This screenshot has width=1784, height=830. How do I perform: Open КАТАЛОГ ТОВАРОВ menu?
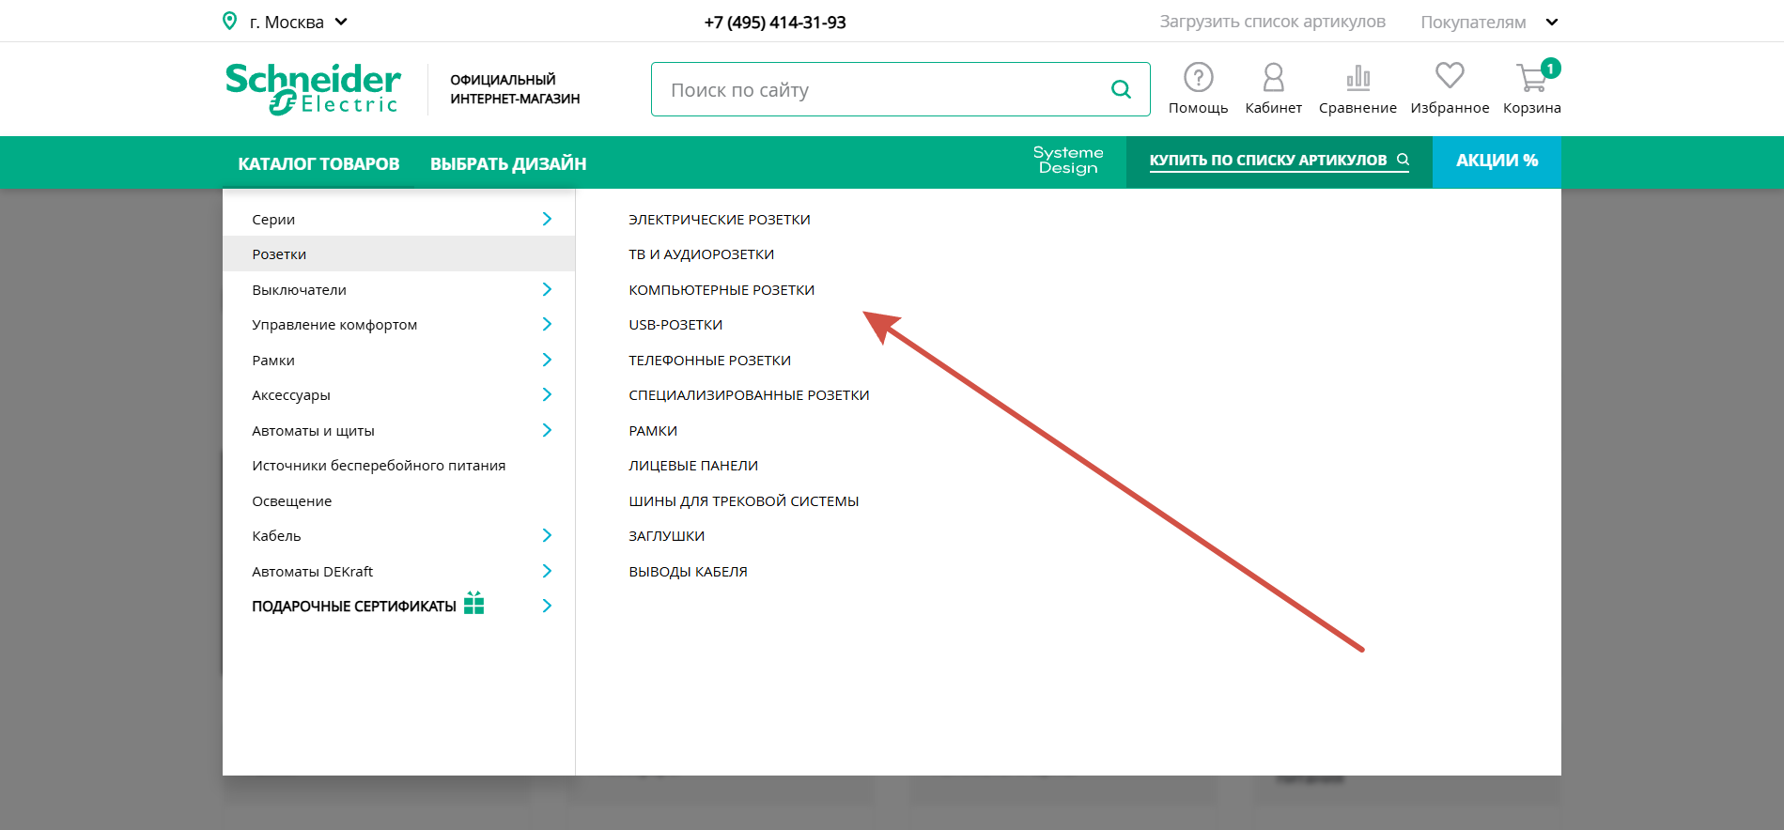(318, 163)
